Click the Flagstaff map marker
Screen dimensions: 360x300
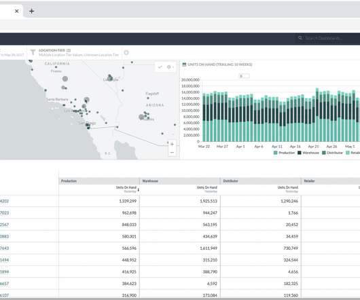pos(148,98)
